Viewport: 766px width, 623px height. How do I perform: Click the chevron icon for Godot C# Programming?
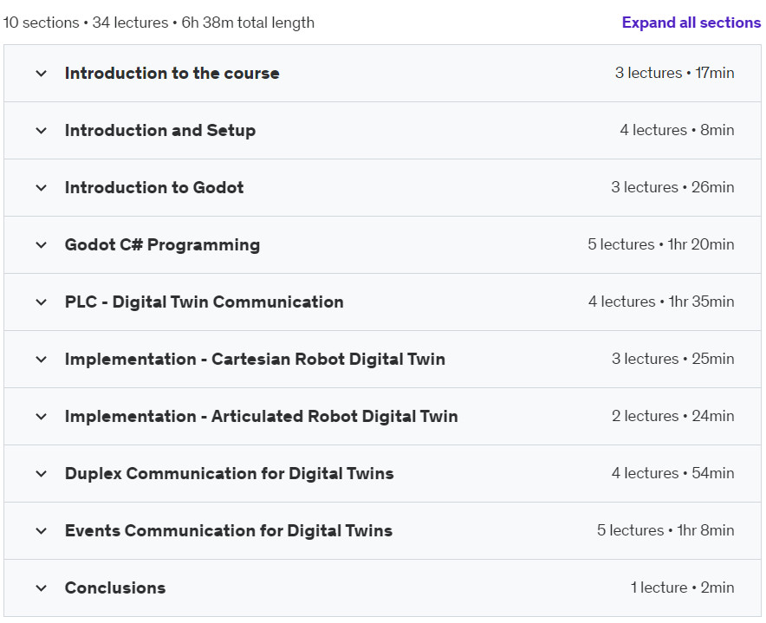pyautogui.click(x=41, y=245)
